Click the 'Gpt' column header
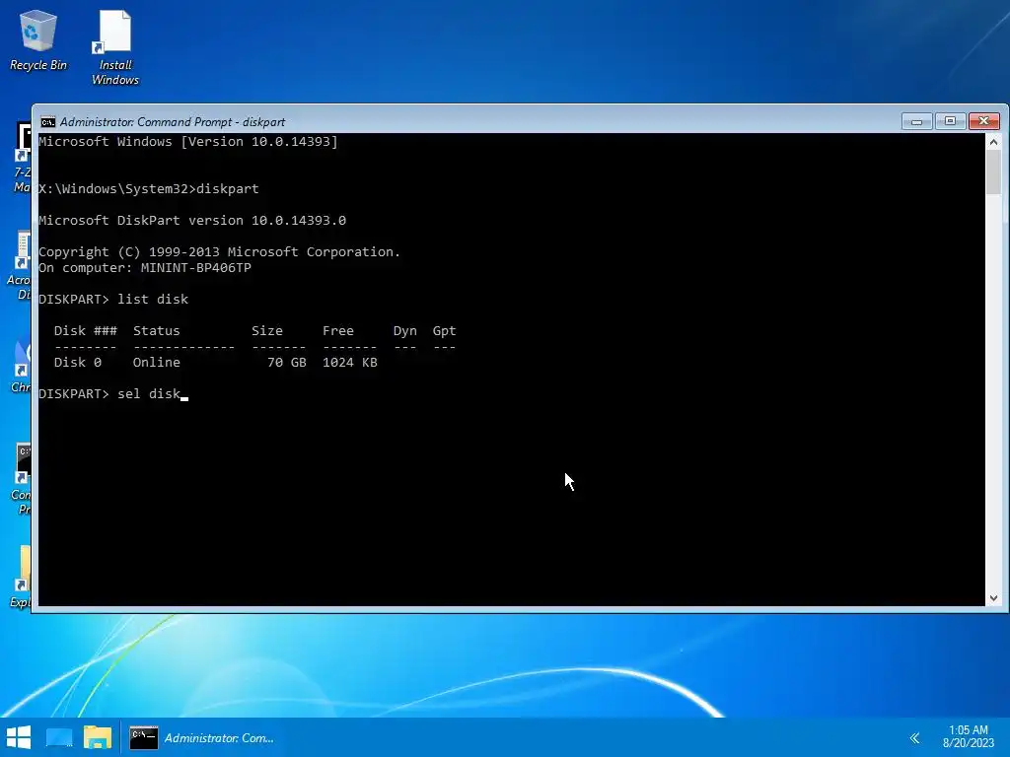Image resolution: width=1010 pixels, height=757 pixels. 445,331
